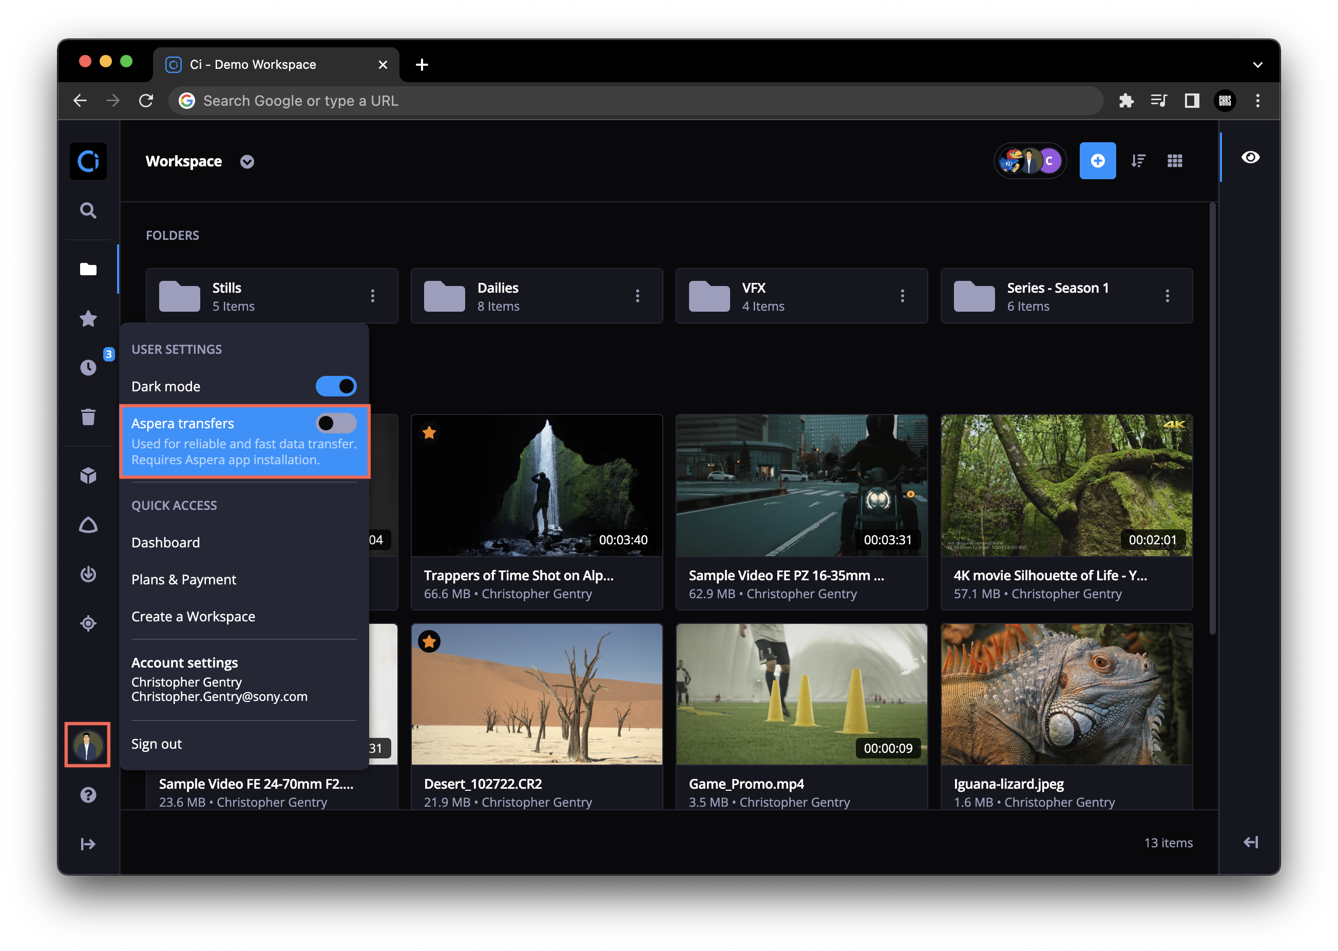Open Trappers of Time video thumbnail
The image size is (1338, 951).
(537, 485)
